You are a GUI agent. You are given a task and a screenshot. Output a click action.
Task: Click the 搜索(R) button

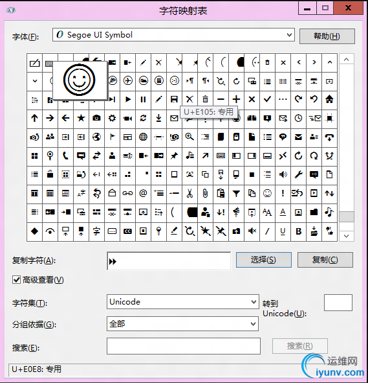click(x=299, y=346)
